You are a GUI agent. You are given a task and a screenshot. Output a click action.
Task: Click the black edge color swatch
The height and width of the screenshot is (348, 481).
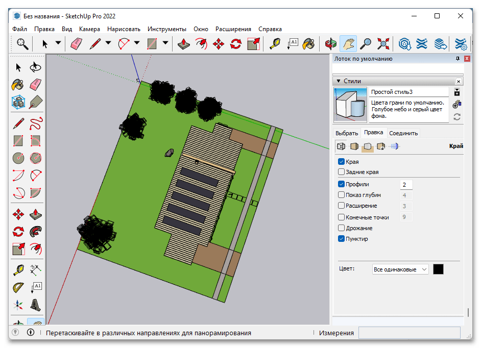pyautogui.click(x=438, y=269)
